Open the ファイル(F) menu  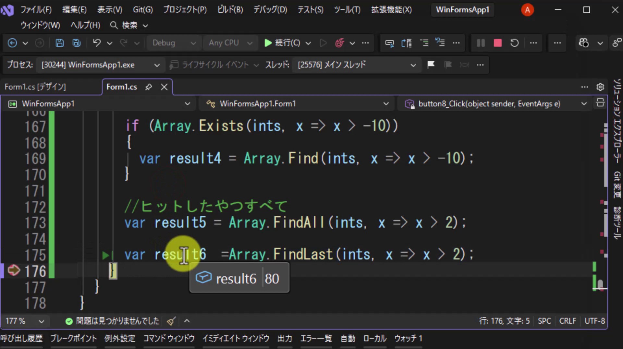[36, 10]
